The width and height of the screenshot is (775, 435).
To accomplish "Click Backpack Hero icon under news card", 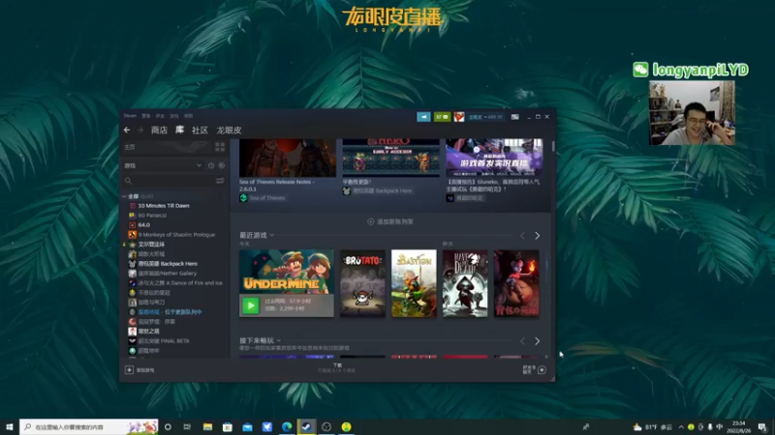I will (347, 190).
